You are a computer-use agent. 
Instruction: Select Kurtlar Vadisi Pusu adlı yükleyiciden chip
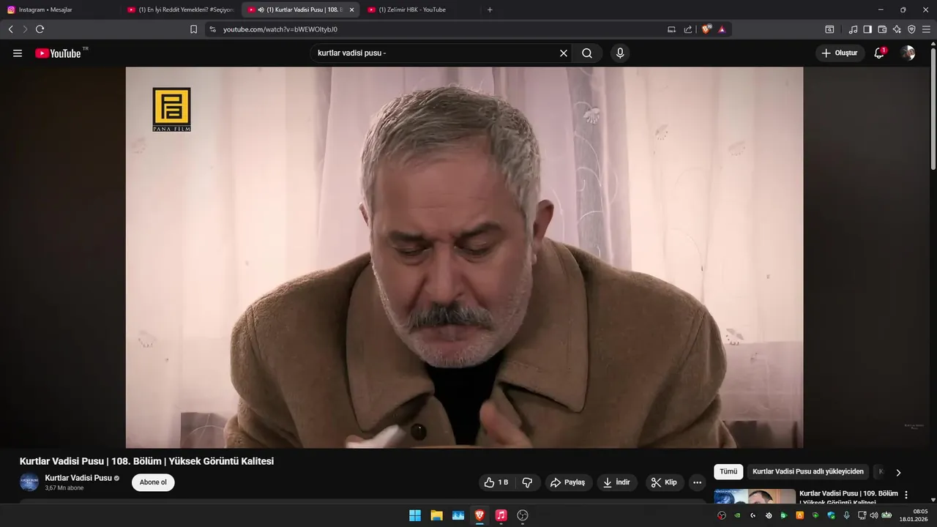(808, 472)
